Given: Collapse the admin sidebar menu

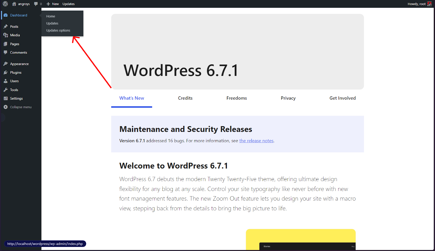Looking at the screenshot, I should coord(18,107).
